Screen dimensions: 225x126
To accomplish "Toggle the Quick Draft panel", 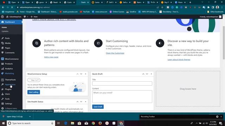I will [x=151, y=74].
